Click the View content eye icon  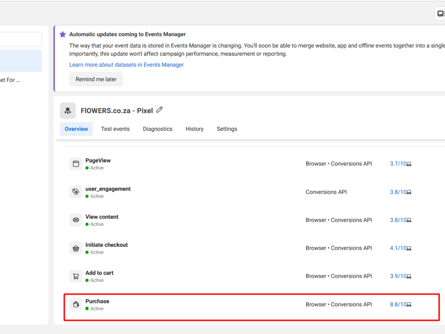[x=76, y=220]
